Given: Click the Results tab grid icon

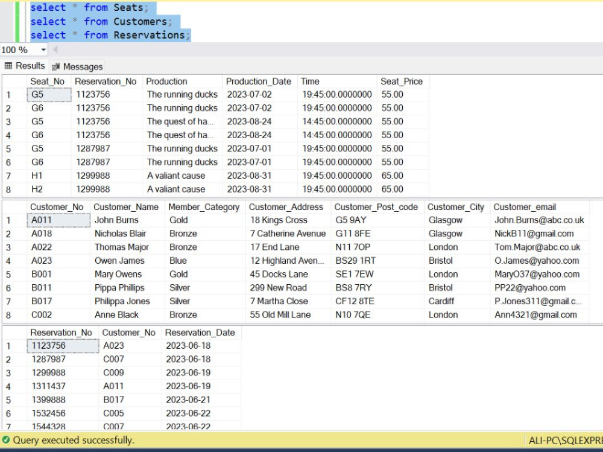Looking at the screenshot, I should coord(8,66).
